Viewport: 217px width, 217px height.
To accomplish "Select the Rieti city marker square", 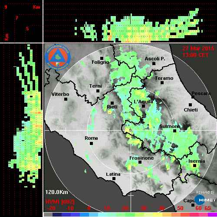I will click(x=112, y=103).
